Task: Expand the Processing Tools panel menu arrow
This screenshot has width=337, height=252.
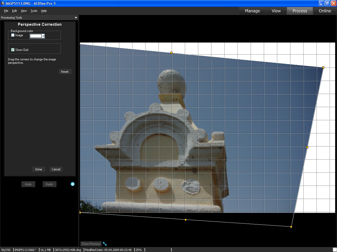Action: tap(76, 18)
